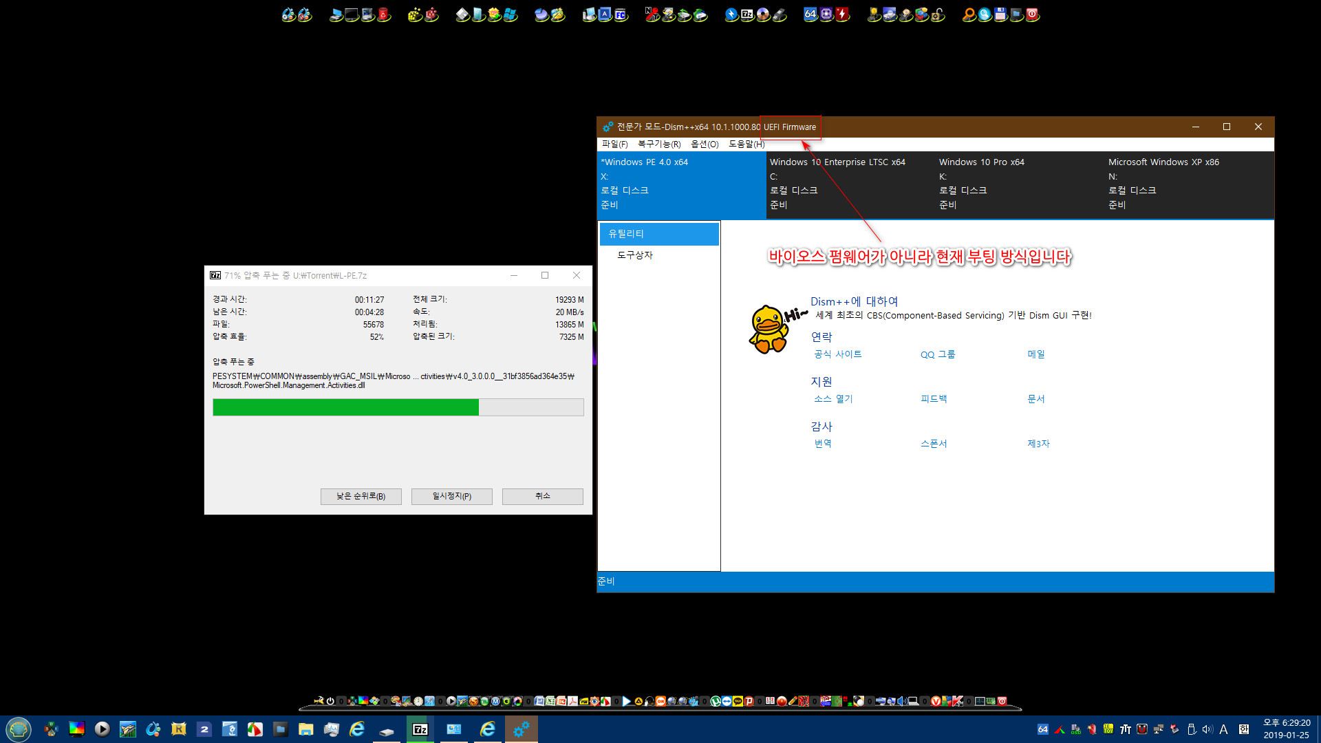The width and height of the screenshot is (1321, 743).
Task: Switch to Dism++ gear taskbar button
Action: [x=521, y=729]
